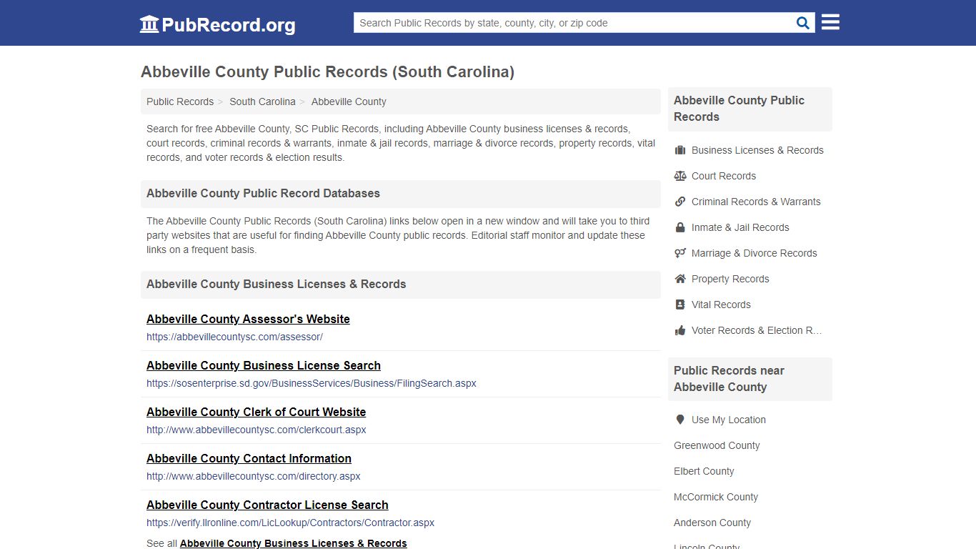Screen dimensions: 976x549
Task: Open Marriage & Divorce Records sidebar link
Action: [754, 253]
